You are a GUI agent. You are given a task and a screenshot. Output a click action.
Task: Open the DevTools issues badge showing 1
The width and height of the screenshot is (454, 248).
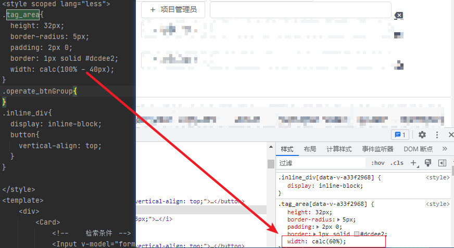tap(400, 135)
